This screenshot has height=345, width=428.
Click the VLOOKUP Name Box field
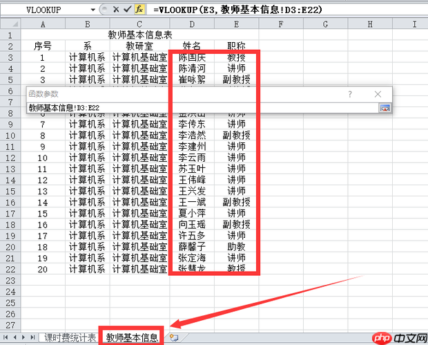(x=45, y=10)
